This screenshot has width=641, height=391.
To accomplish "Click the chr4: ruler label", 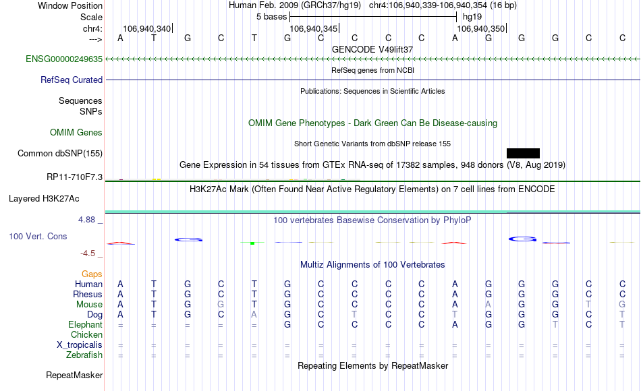I will point(92,28).
